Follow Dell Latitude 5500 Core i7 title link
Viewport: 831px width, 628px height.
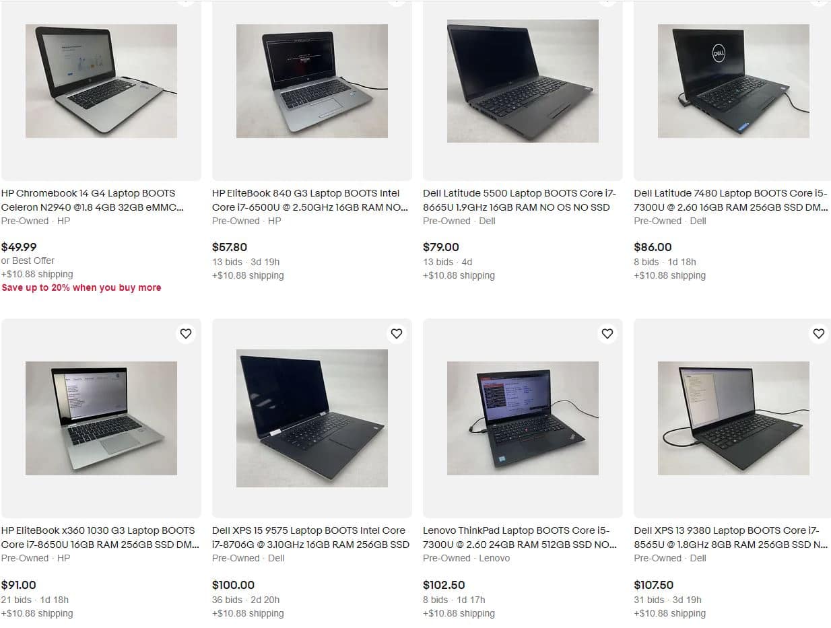(519, 200)
